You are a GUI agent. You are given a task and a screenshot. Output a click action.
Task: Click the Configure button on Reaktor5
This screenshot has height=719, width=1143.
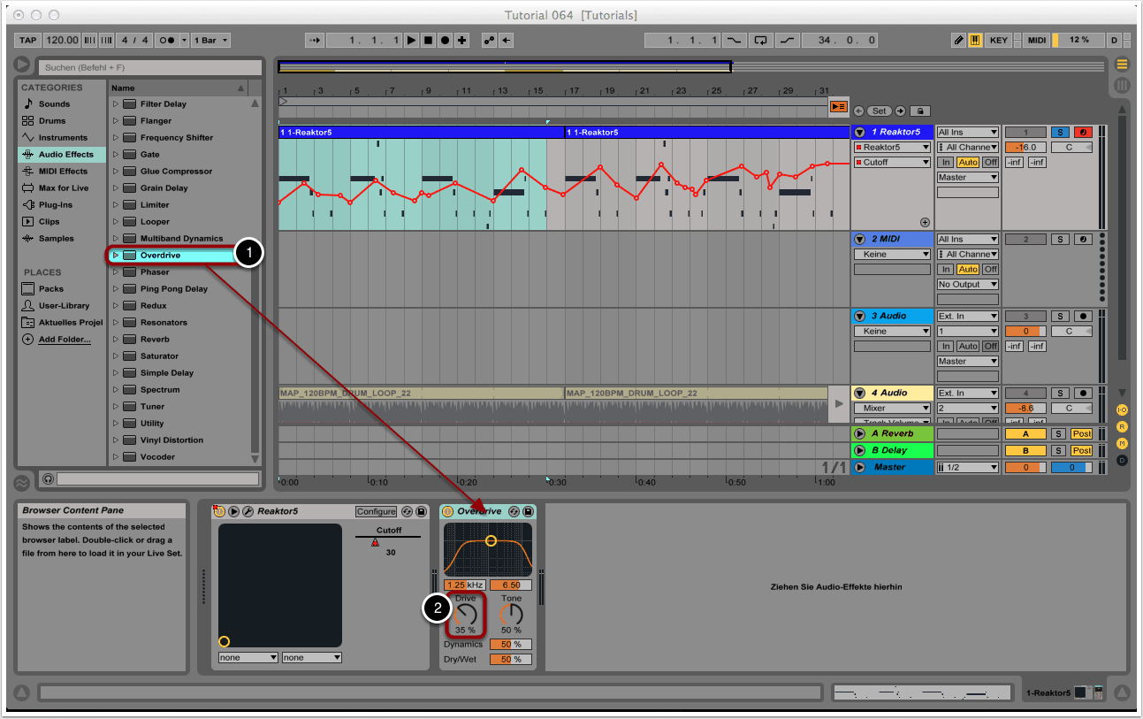(376, 511)
